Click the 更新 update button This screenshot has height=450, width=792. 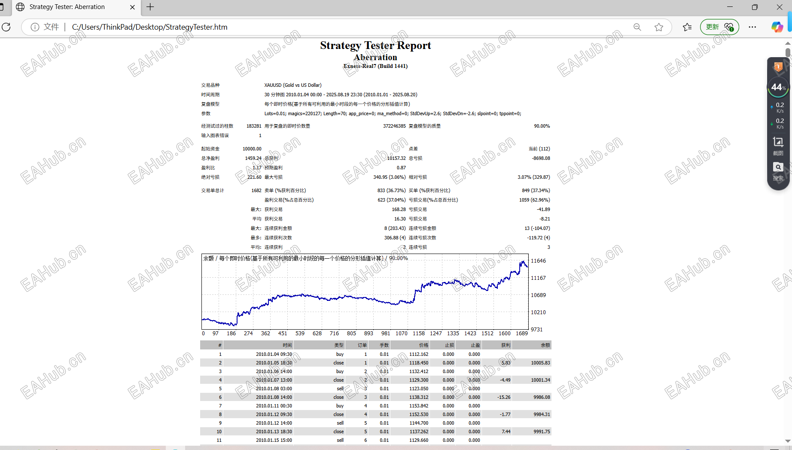pos(719,27)
